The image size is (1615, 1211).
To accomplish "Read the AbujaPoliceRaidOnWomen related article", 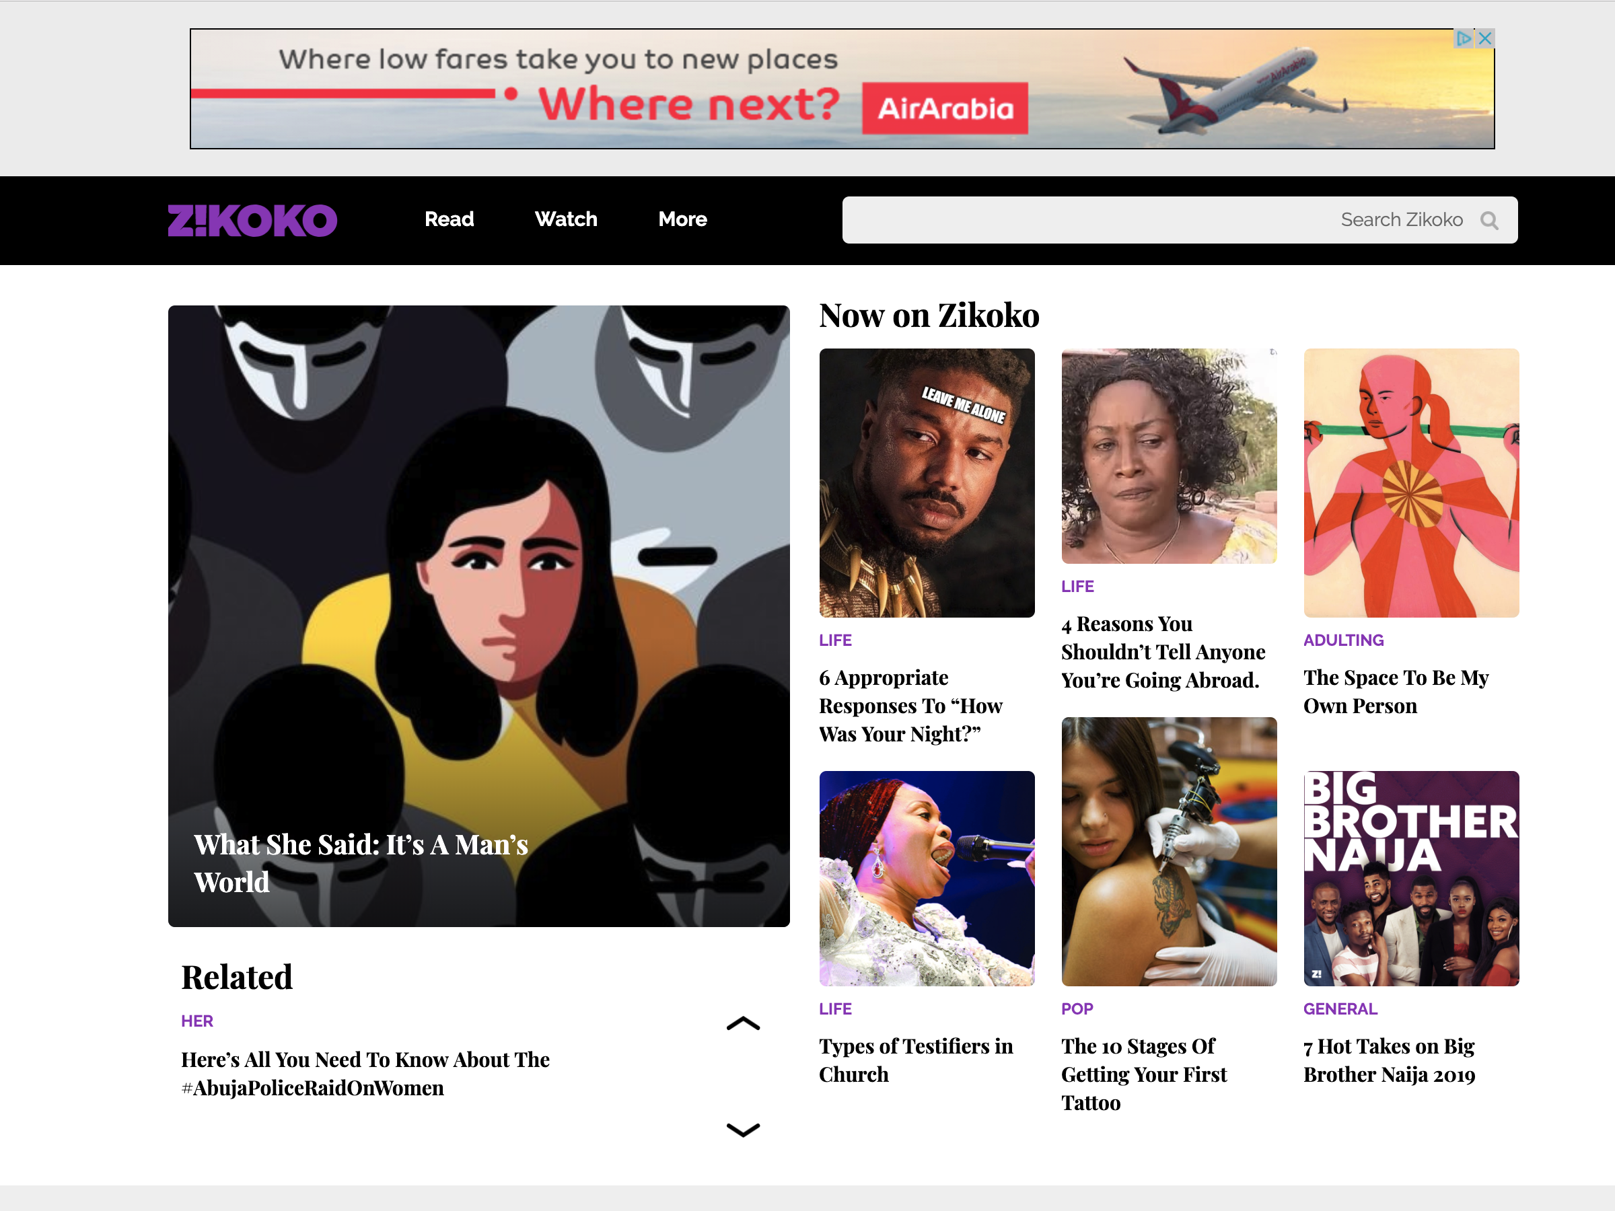I will [x=365, y=1074].
